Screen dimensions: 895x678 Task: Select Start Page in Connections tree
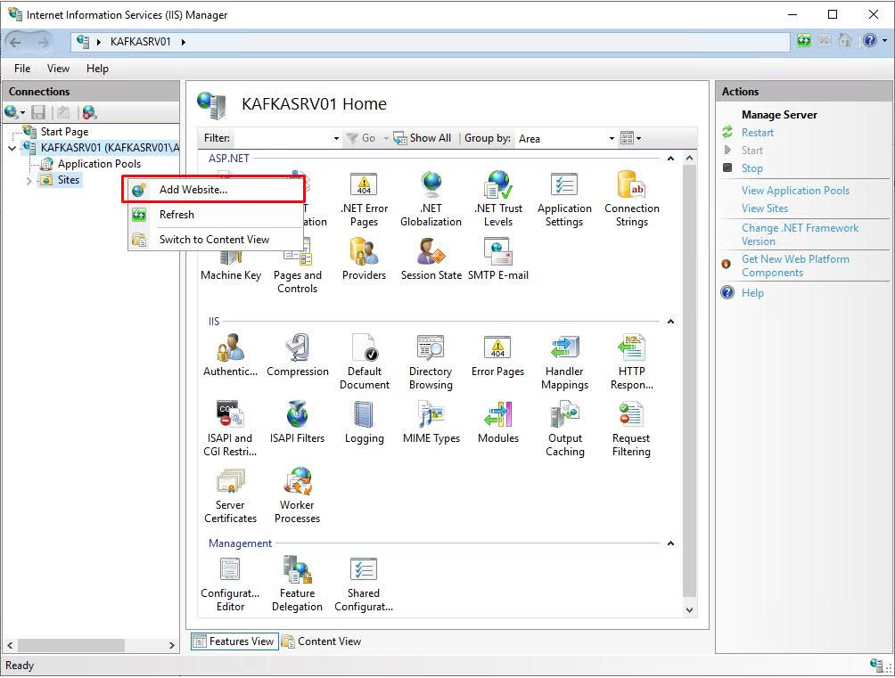pyautogui.click(x=64, y=132)
